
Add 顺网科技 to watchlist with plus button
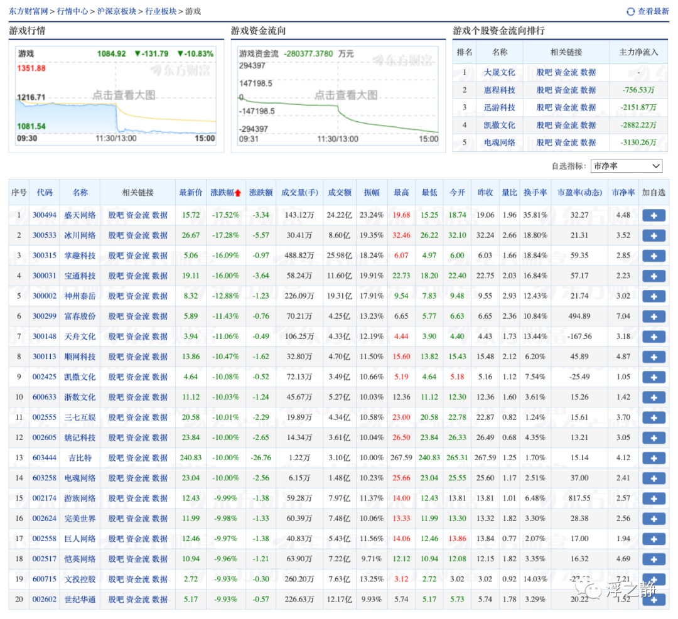(x=654, y=357)
